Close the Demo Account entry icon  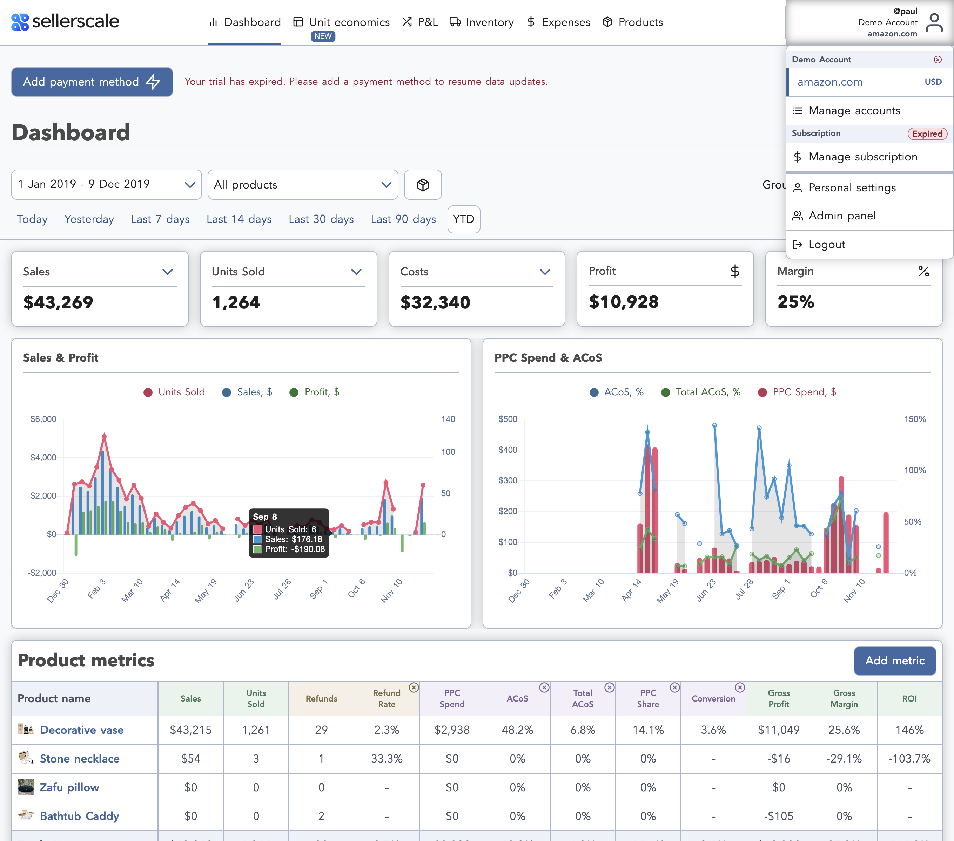point(938,59)
